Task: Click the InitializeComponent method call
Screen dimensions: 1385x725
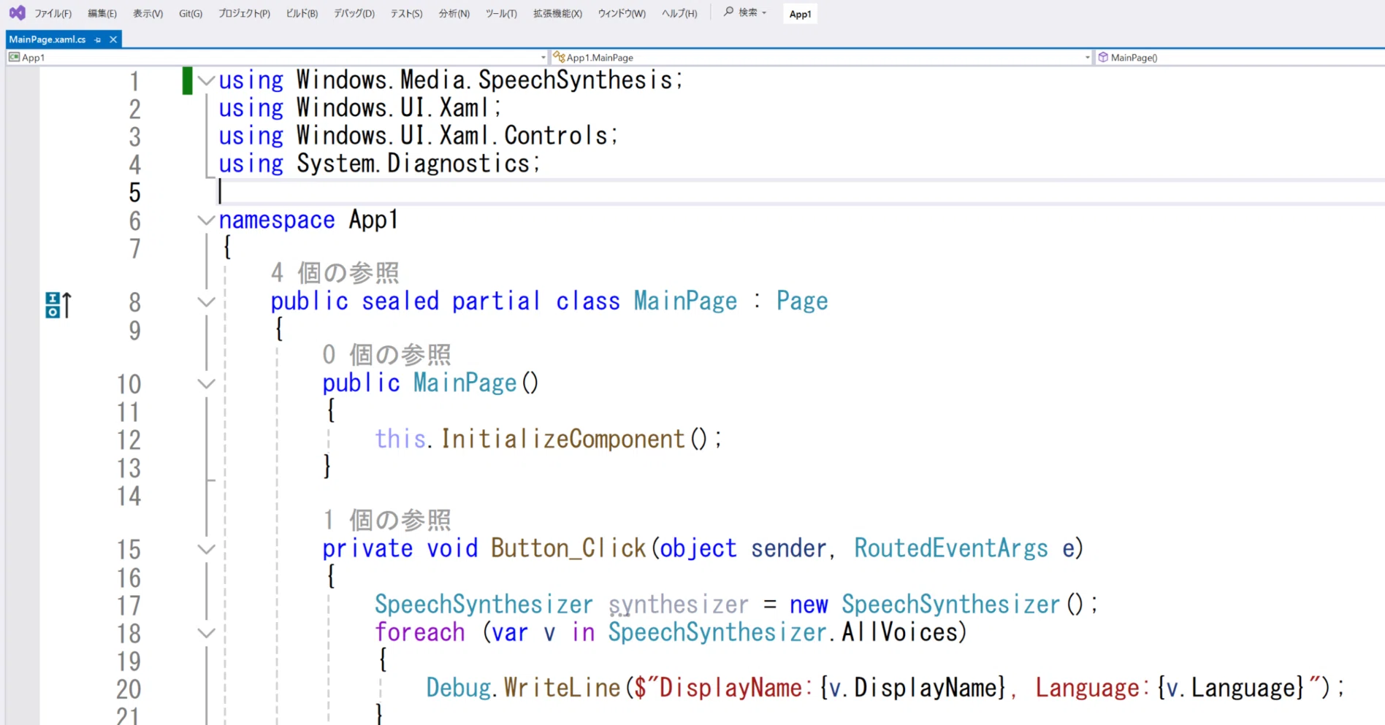Action: [x=562, y=439]
